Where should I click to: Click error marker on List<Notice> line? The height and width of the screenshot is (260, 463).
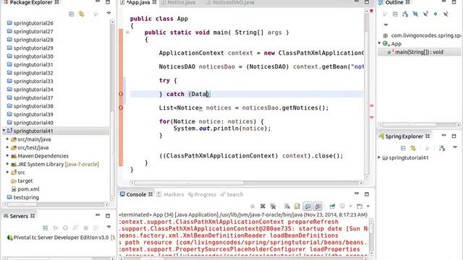pyautogui.click(x=121, y=108)
